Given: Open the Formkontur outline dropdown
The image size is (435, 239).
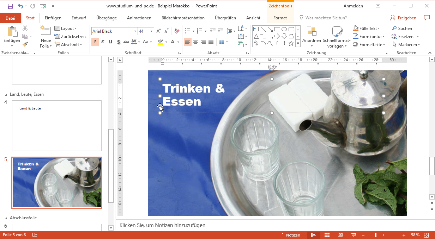Looking at the screenshot, I should tap(369, 37).
